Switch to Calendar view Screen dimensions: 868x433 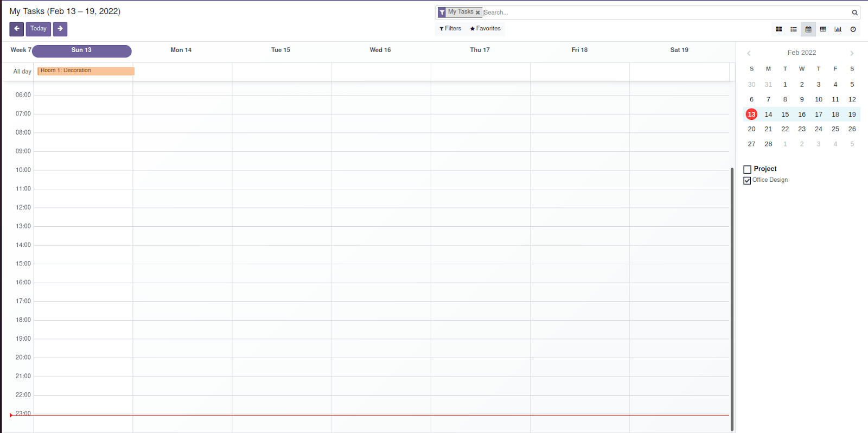808,29
